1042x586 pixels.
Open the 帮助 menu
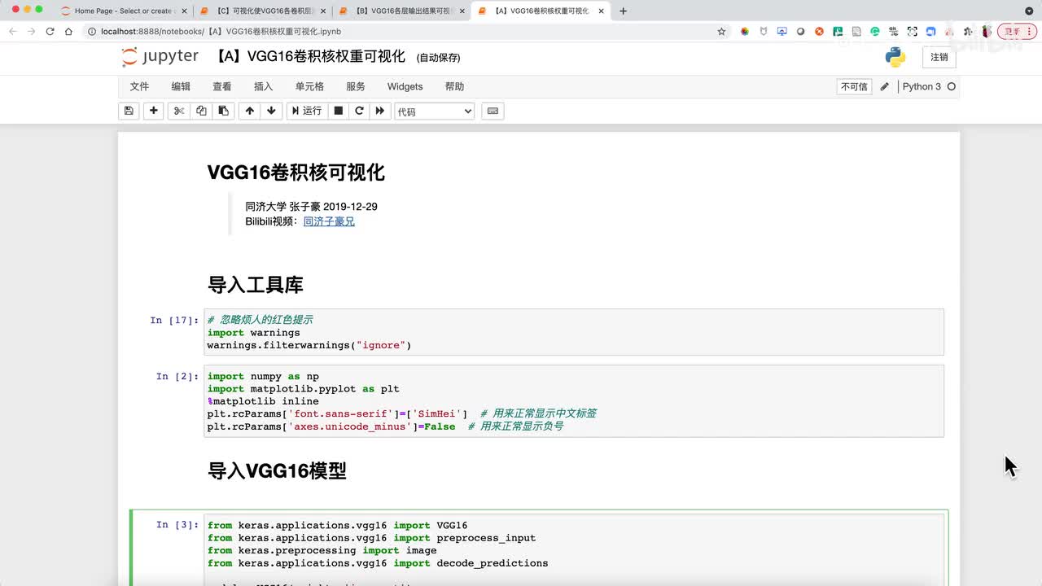(454, 86)
